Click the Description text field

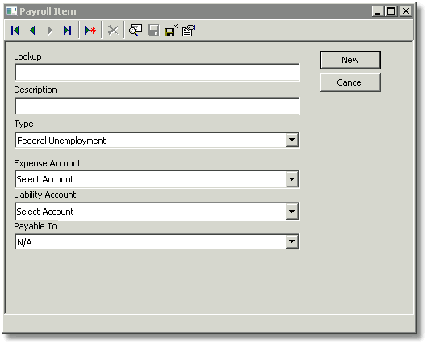[157, 106]
